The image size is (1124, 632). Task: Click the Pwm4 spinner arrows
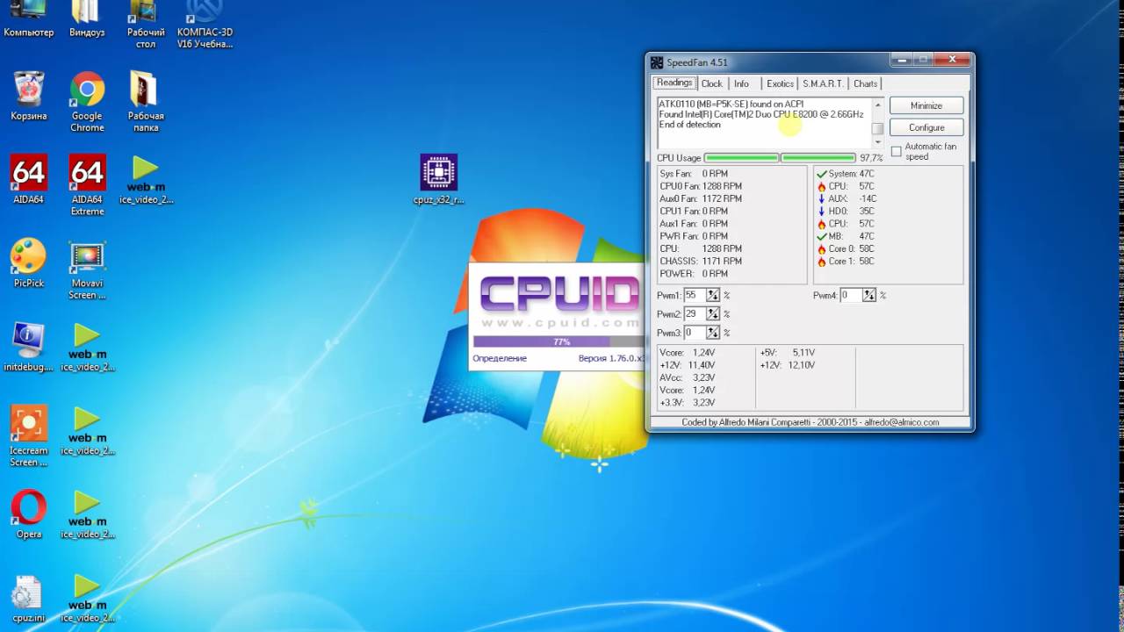click(x=869, y=295)
